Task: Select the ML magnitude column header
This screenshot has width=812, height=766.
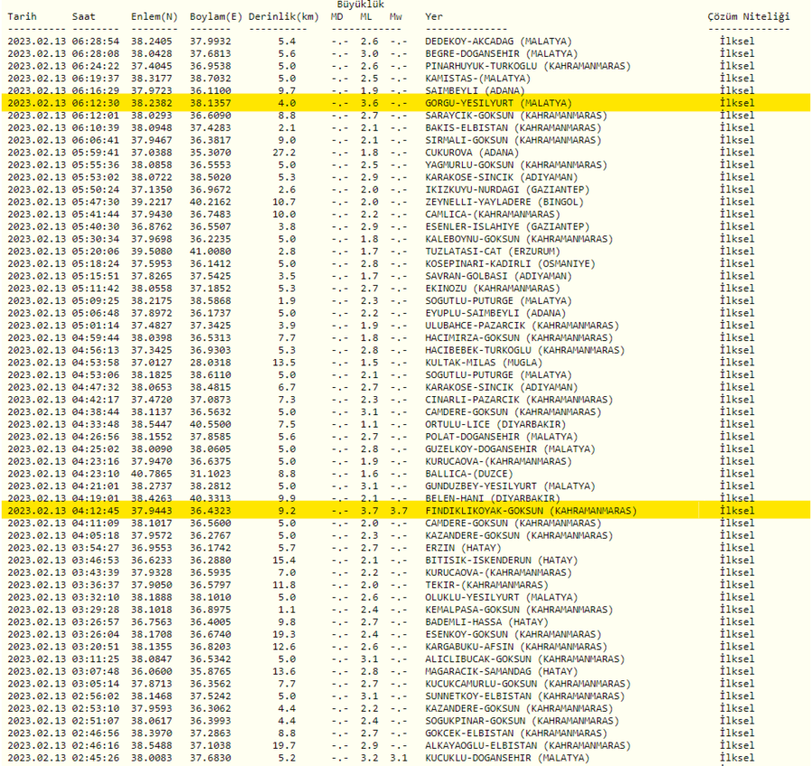Action: (366, 16)
